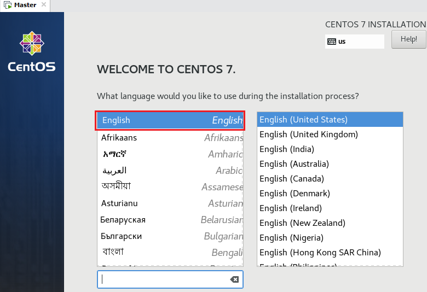Switch to the Master tab

point(25,5)
